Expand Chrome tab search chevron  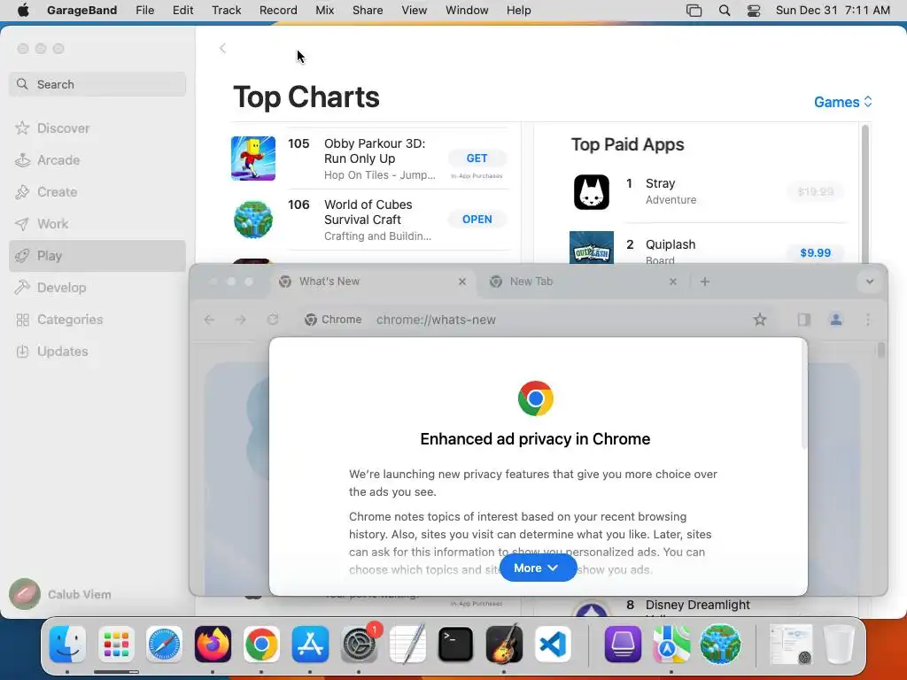coord(869,282)
